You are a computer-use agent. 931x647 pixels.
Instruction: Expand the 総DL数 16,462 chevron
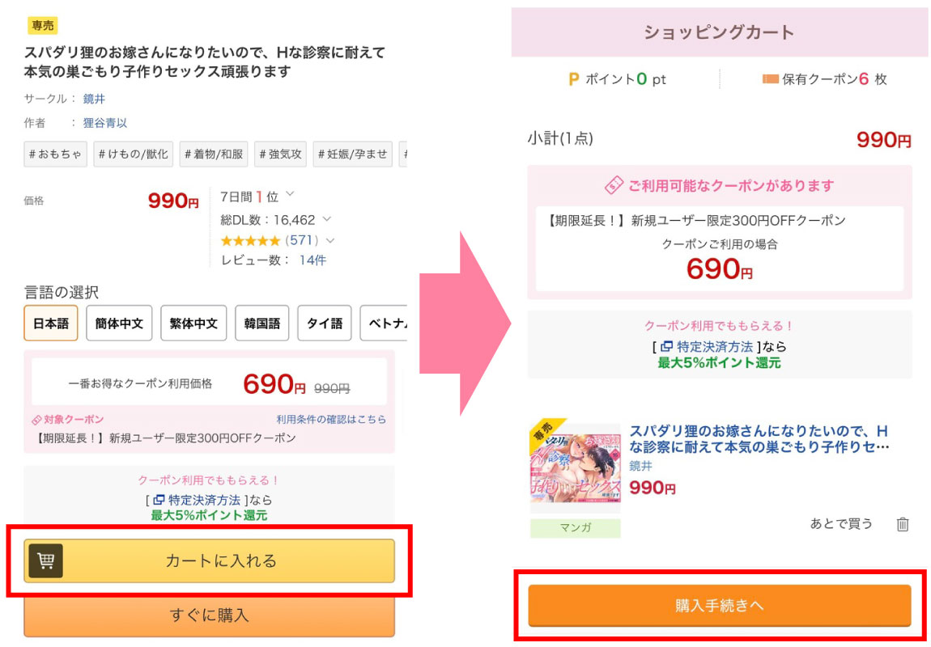(326, 219)
